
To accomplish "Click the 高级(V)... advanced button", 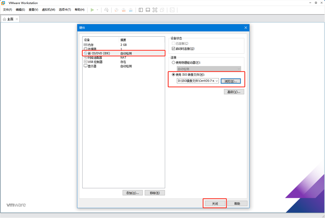I will click(x=234, y=92).
